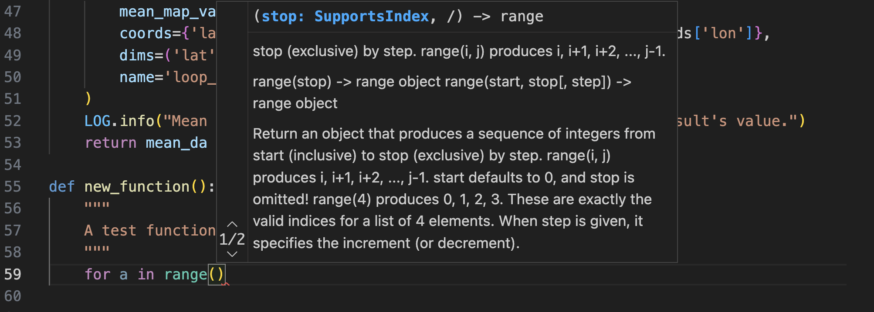Click line number 60 in gutter
The height and width of the screenshot is (312, 874).
pos(13,296)
